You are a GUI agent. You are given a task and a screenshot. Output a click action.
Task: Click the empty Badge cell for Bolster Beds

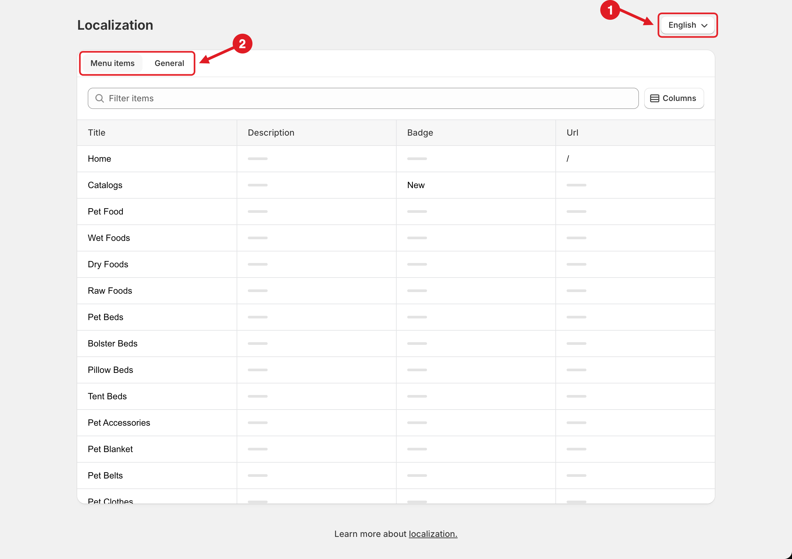pos(476,344)
